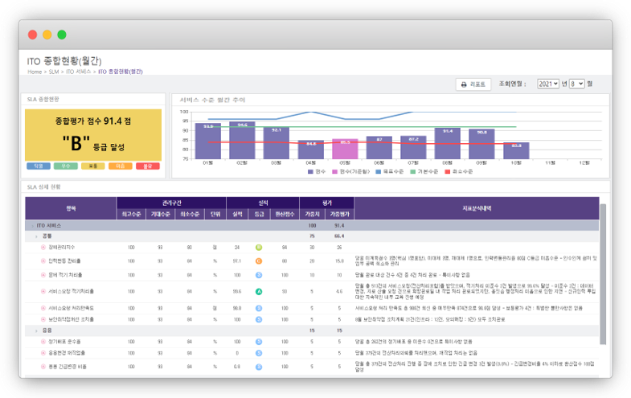Click the 서비스요청 처리만족도 row indicator icon
Screen dimensions: 631x398
[x=43, y=307]
